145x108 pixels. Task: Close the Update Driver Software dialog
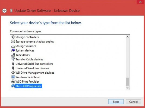coord(140,2)
